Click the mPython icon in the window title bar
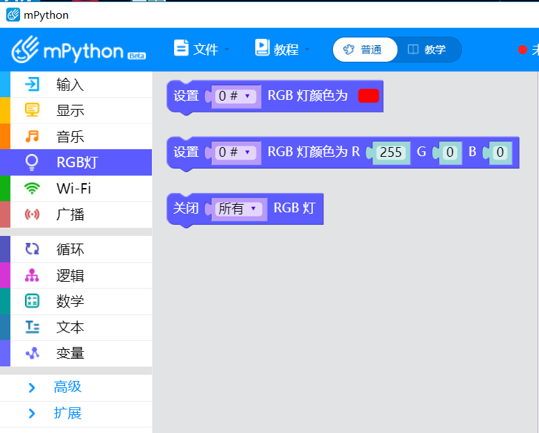This screenshot has width=539, height=433. [x=13, y=15]
